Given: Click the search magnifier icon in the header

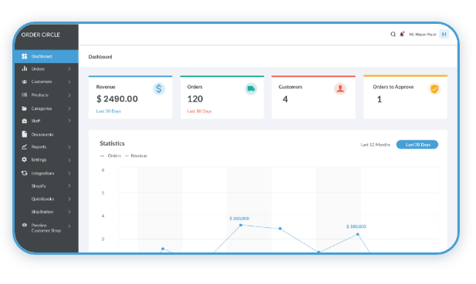Looking at the screenshot, I should tap(393, 34).
